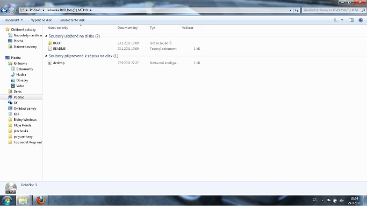Toggle the preview pane
The width and height of the screenshot is (367, 206).
point(351,20)
